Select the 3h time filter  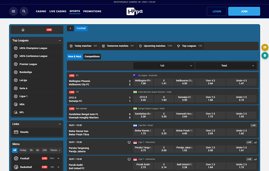31,150
